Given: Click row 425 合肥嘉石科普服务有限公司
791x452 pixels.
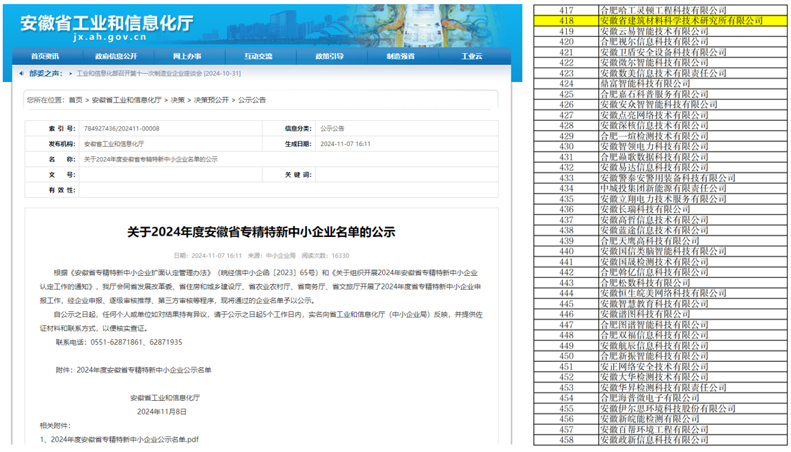Looking at the screenshot, I should [654, 94].
